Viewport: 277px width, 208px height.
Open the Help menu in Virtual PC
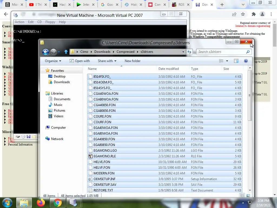[62, 22]
